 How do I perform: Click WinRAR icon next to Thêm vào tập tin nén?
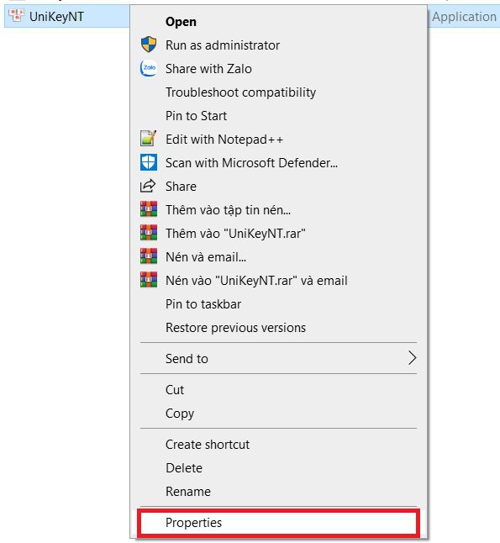point(149,209)
